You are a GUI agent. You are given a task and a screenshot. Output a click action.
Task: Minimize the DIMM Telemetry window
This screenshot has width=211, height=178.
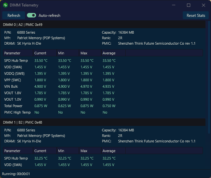click(174, 5)
